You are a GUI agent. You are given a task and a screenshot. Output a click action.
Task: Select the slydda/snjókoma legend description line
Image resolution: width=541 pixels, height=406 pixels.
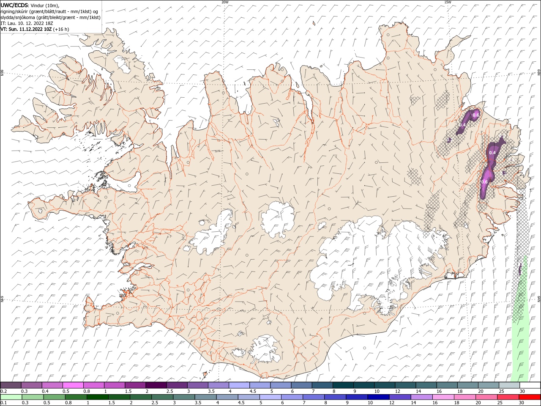(x=51, y=17)
